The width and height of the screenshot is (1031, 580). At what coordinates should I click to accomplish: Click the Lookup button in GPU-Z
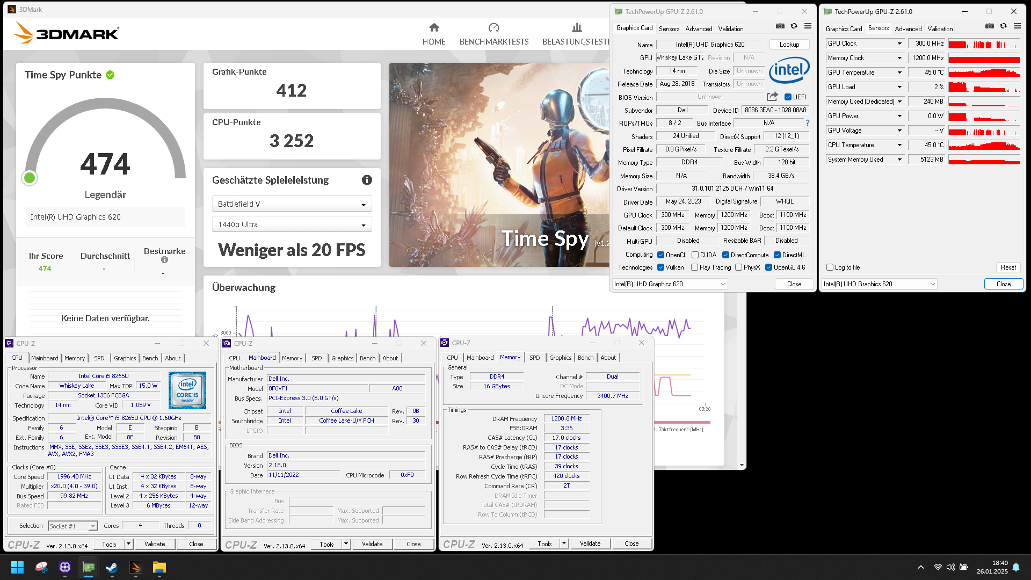pos(789,45)
